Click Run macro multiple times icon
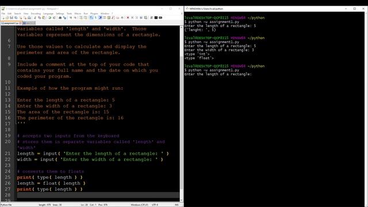The height and width of the screenshot is (207, 368). click(x=141, y=18)
